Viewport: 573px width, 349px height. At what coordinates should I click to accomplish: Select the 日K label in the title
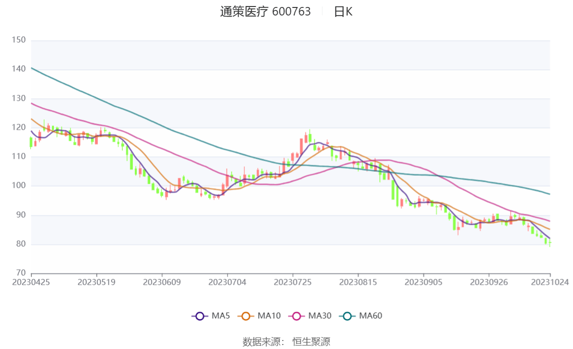click(x=343, y=12)
